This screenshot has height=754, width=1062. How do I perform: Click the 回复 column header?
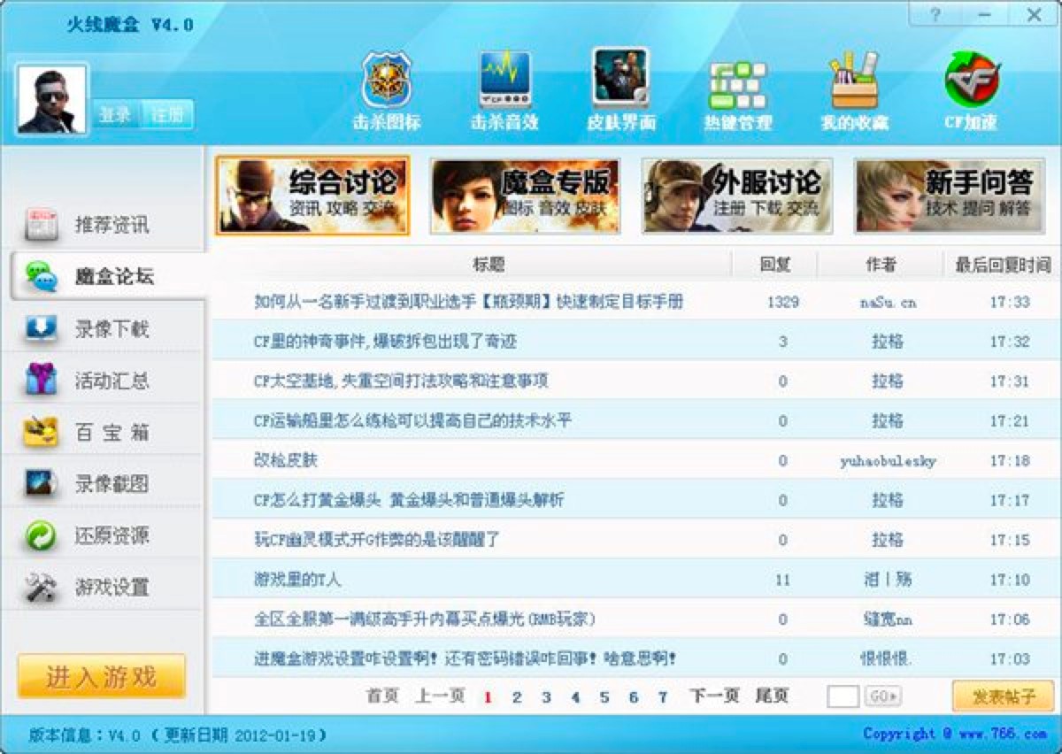(774, 265)
